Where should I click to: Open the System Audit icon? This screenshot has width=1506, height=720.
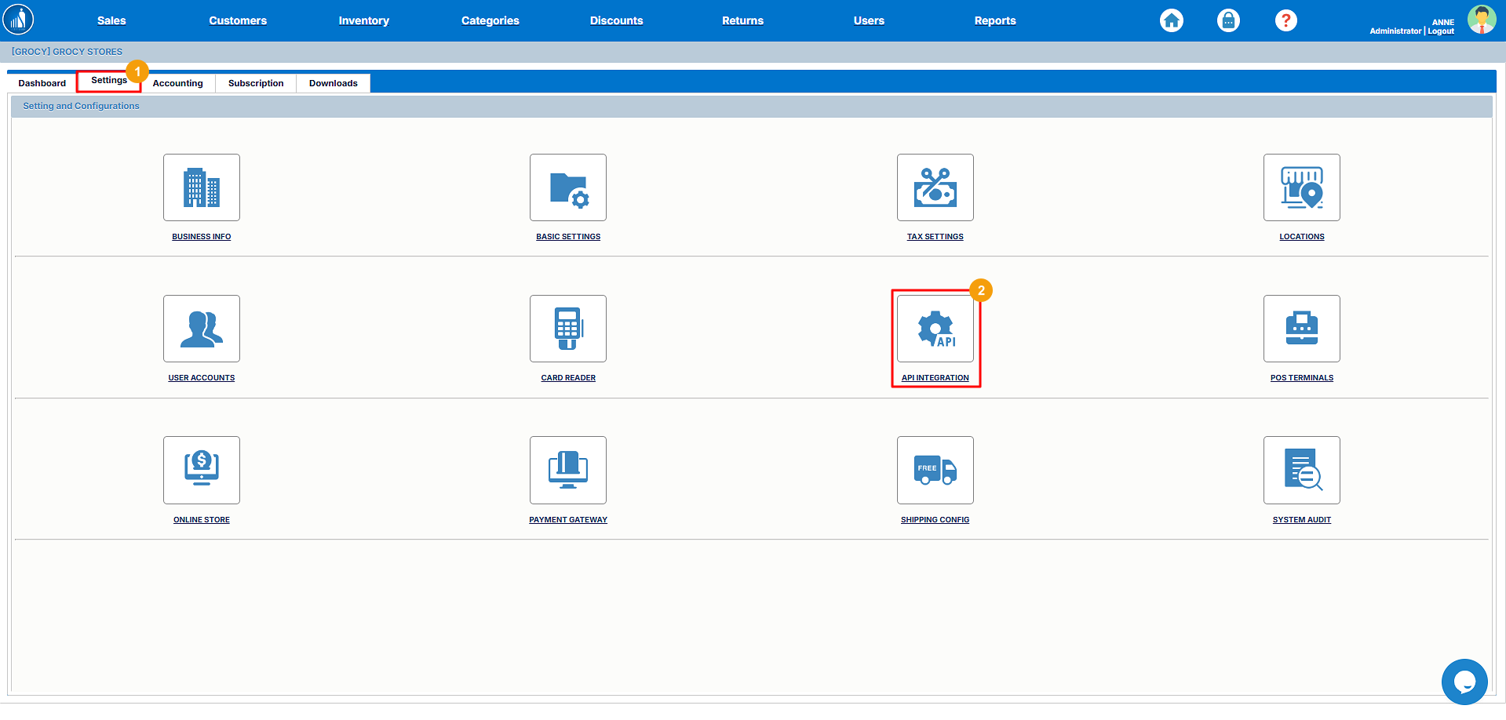[x=1301, y=470]
